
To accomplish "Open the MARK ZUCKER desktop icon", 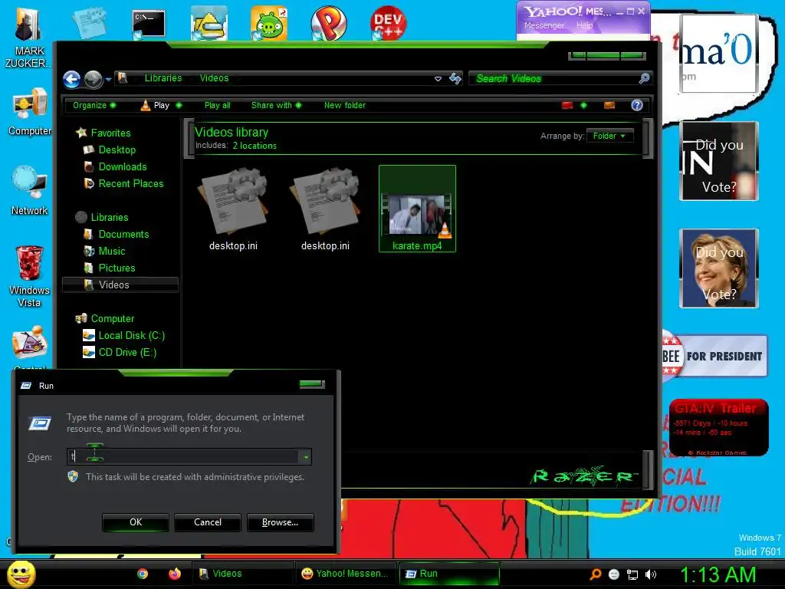I will [x=28, y=38].
